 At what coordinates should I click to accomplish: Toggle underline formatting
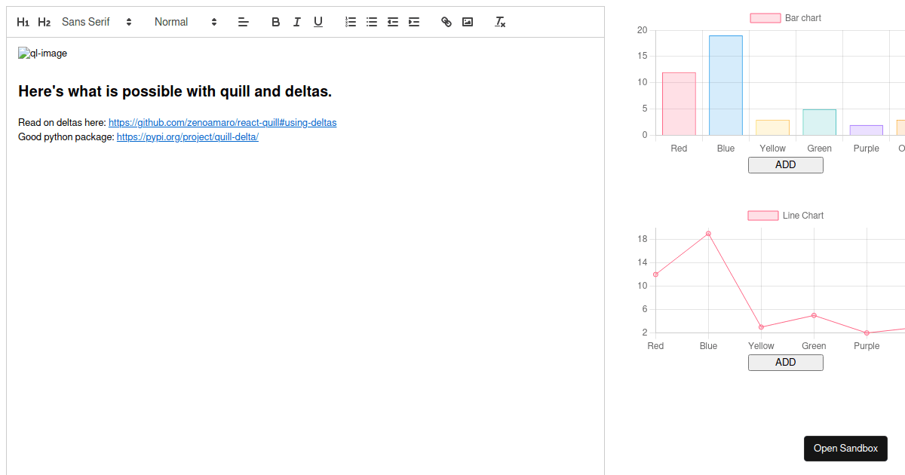(x=318, y=22)
